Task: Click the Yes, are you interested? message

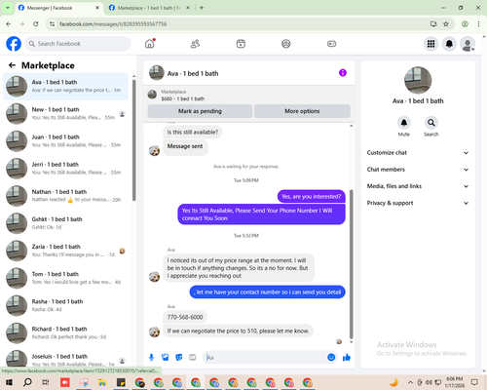Action: click(311, 196)
